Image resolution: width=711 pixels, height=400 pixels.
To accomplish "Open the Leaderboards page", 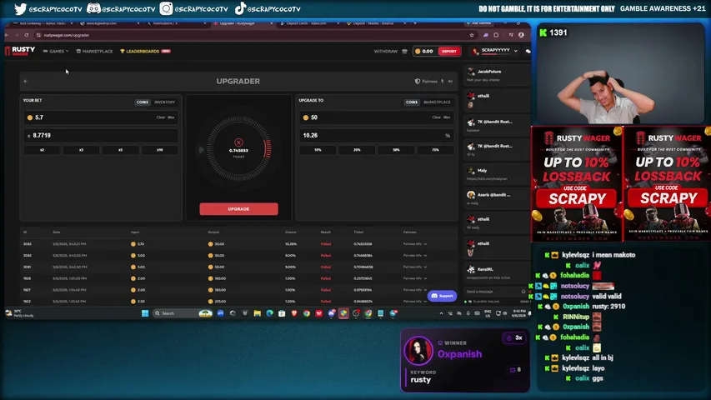I will 145,51.
